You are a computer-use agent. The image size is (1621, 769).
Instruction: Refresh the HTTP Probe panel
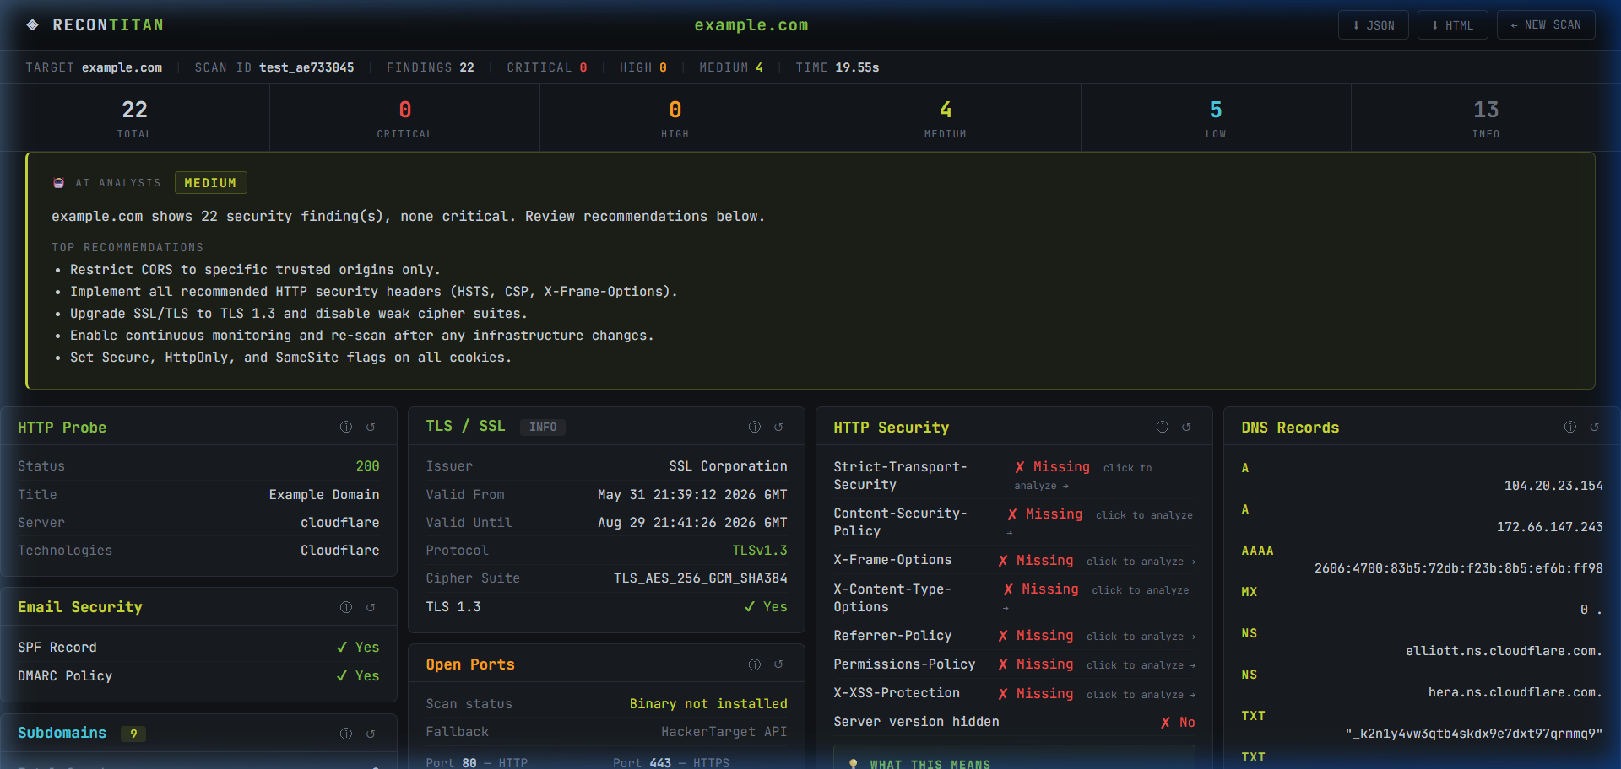pos(371,428)
